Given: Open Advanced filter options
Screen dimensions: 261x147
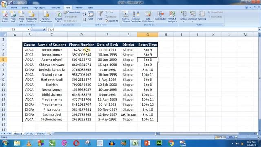Looking at the screenshot, I should click(x=111, y=21).
